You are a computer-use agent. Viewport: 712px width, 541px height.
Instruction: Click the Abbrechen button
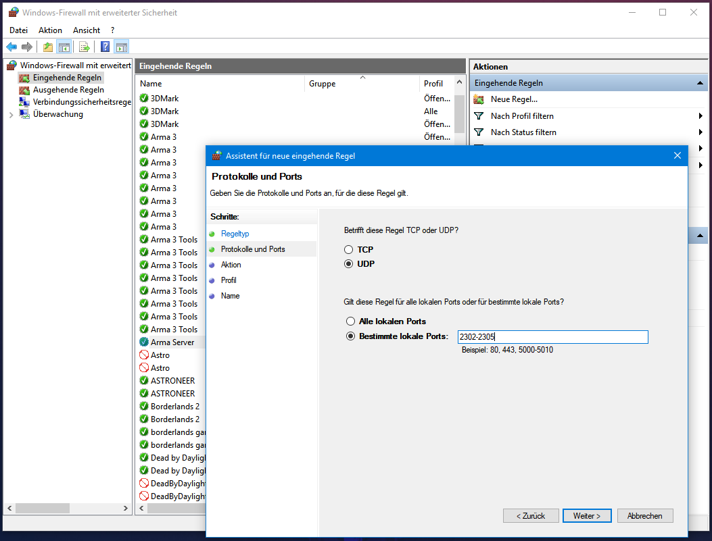(645, 515)
